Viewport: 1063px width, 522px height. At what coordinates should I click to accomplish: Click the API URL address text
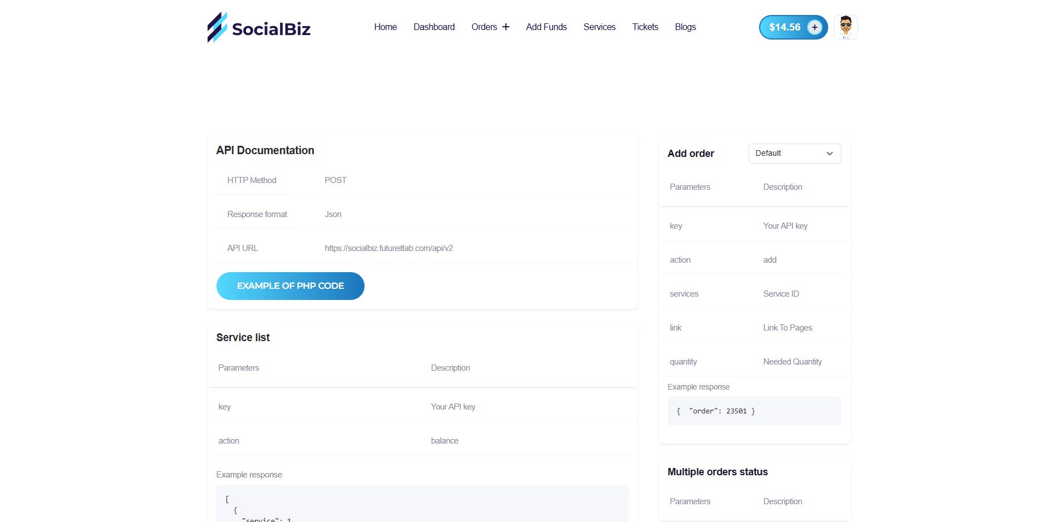[x=388, y=248]
